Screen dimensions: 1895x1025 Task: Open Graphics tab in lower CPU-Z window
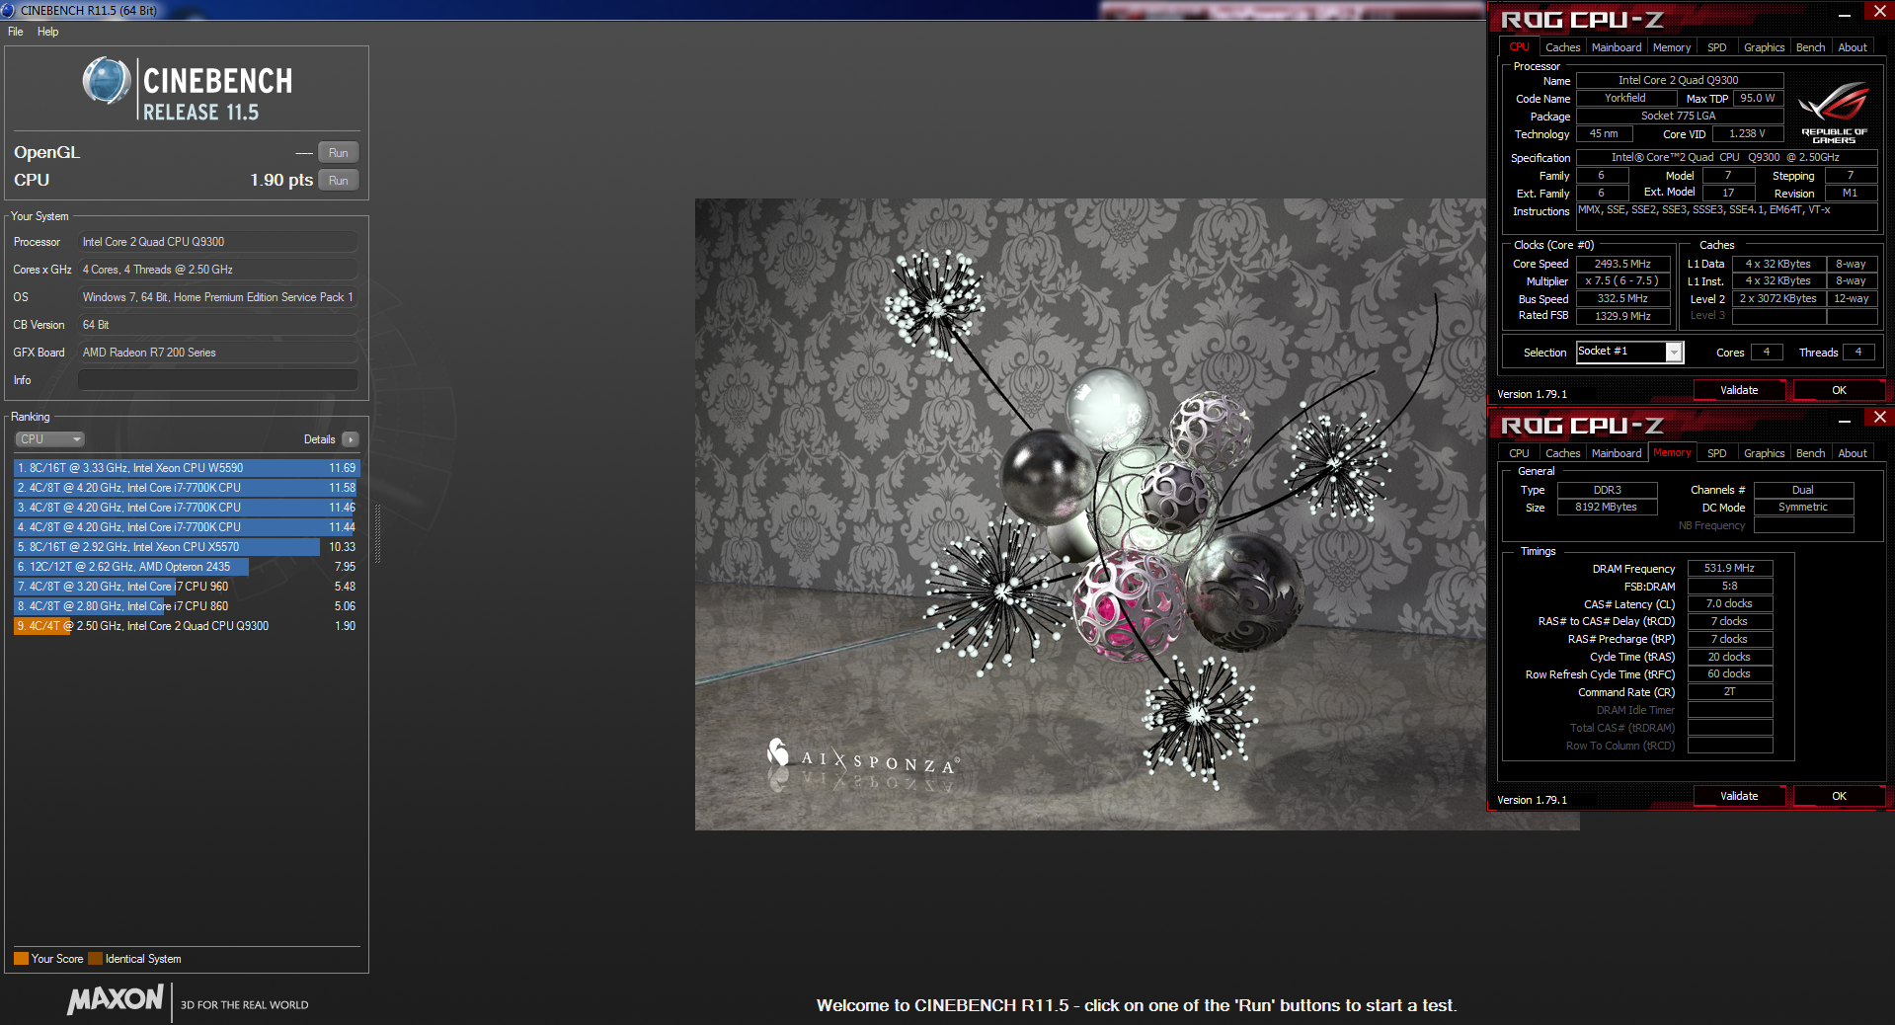pyautogui.click(x=1764, y=453)
